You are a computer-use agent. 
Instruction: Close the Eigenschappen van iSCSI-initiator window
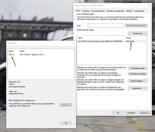click(x=149, y=5)
